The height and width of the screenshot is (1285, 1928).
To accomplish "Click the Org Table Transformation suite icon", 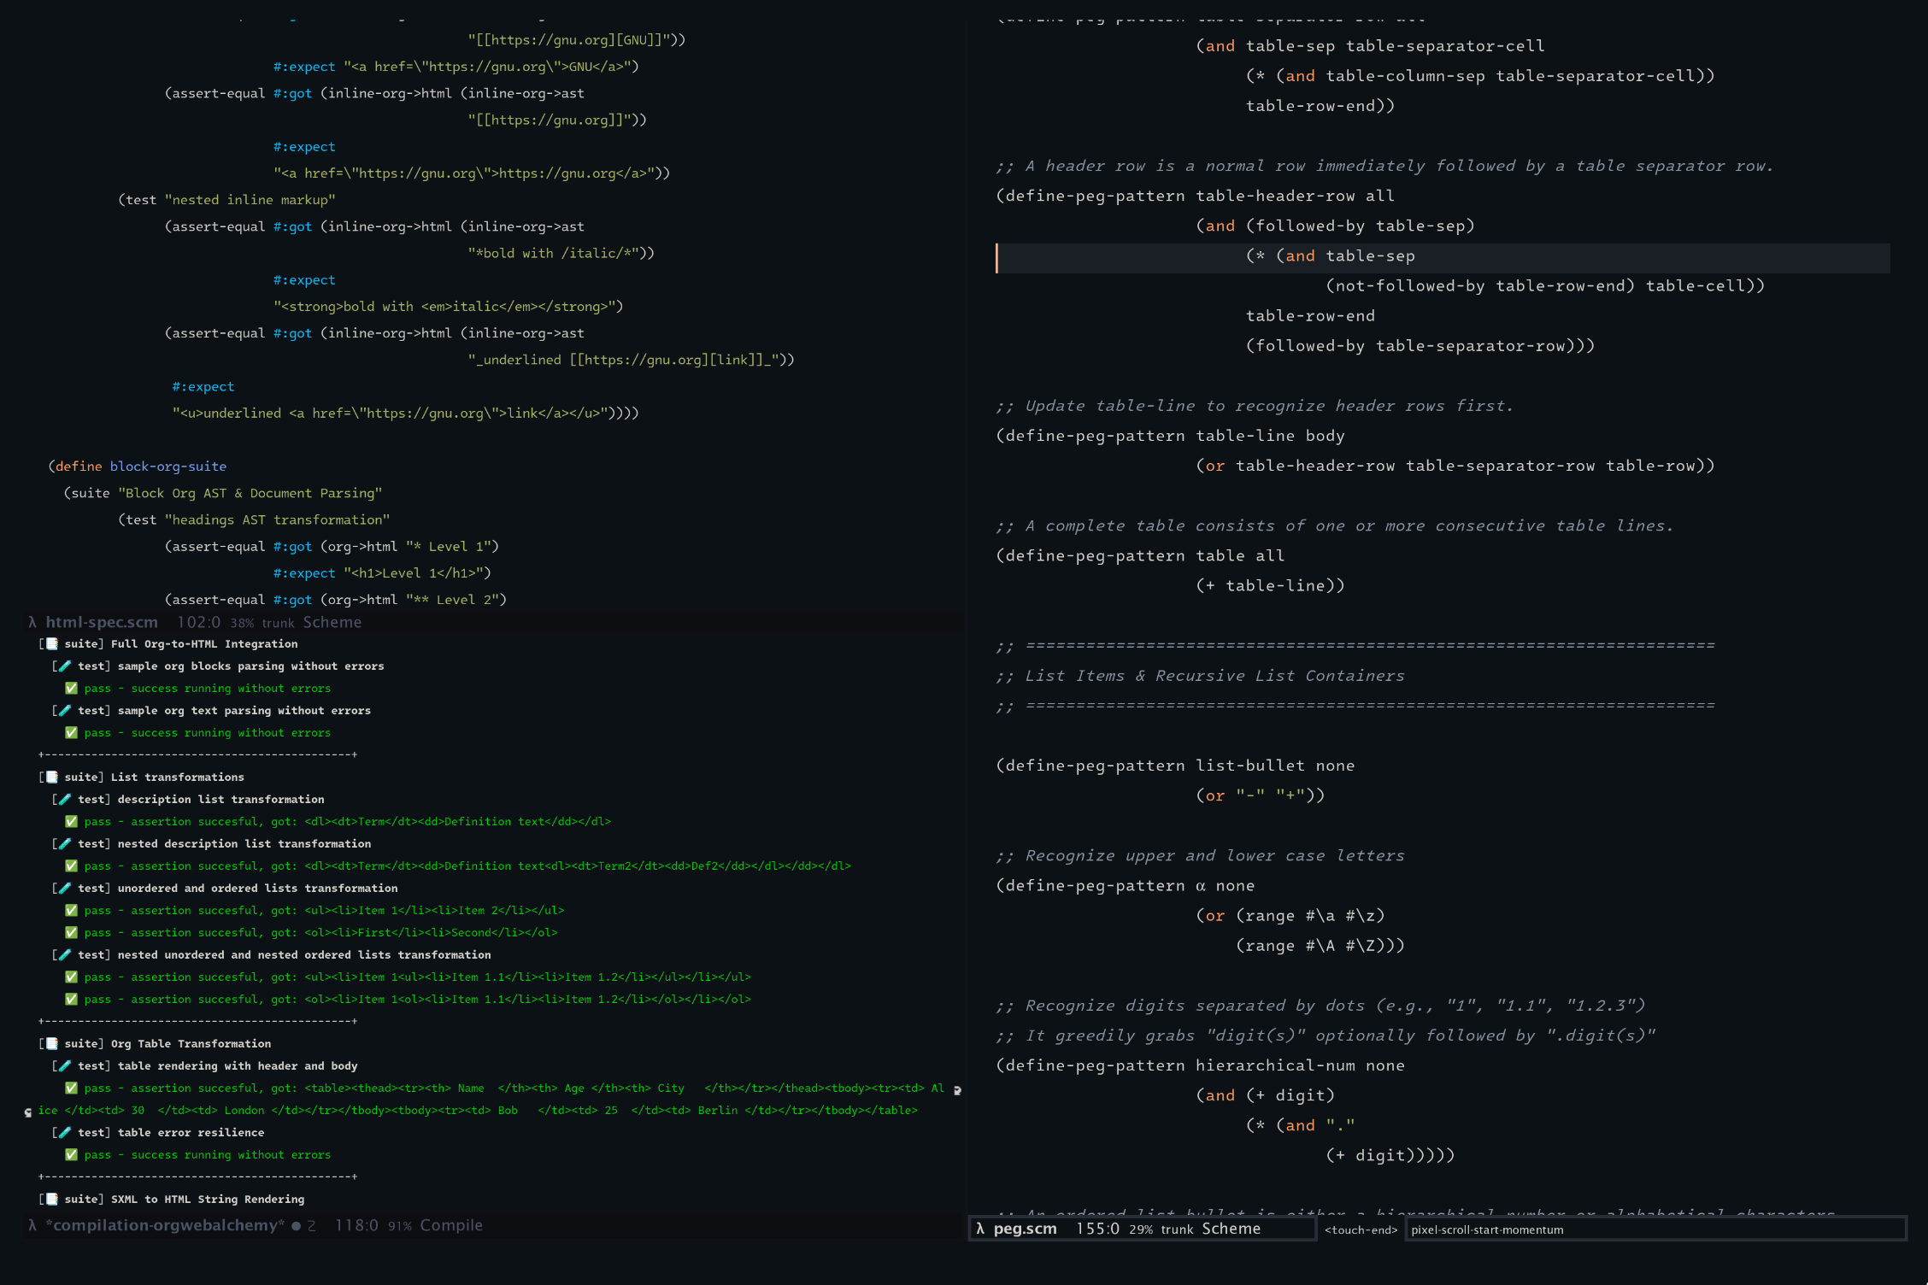I will [x=51, y=1044].
